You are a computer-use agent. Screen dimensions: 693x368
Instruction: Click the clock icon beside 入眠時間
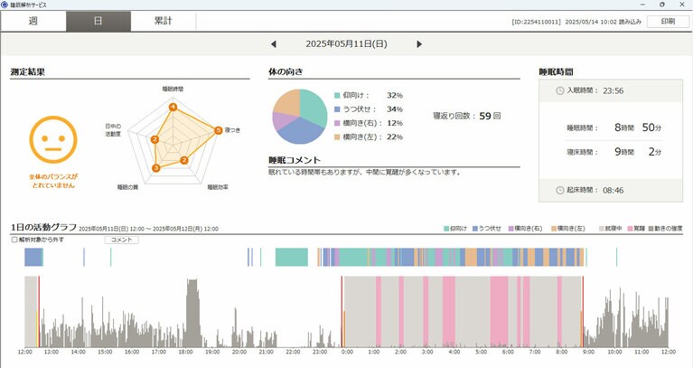pyautogui.click(x=560, y=90)
